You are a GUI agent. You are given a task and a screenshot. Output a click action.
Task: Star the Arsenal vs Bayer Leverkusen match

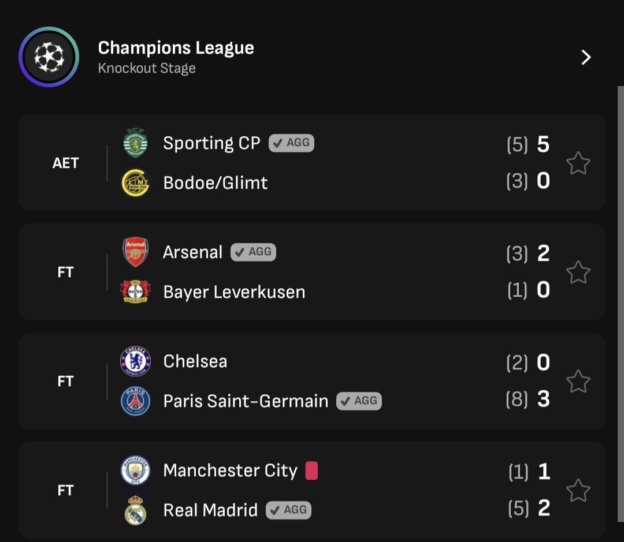coord(578,272)
